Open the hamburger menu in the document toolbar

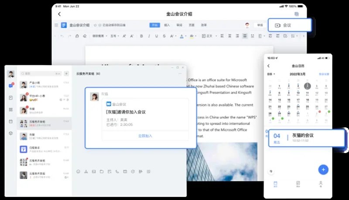[x=56, y=25]
